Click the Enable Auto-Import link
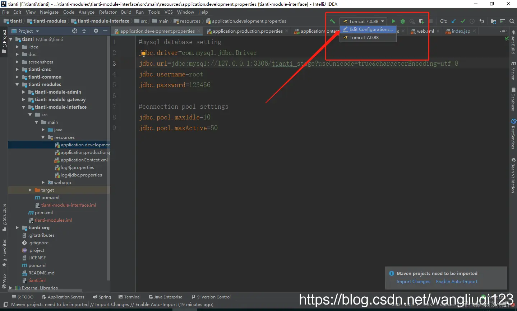 [x=457, y=282]
